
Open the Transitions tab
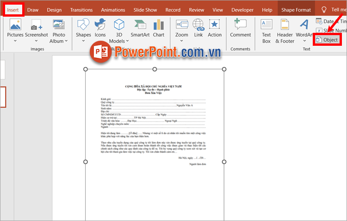[x=81, y=10]
